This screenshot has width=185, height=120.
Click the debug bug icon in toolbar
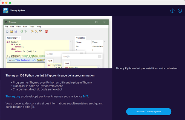(x=26, y=31)
